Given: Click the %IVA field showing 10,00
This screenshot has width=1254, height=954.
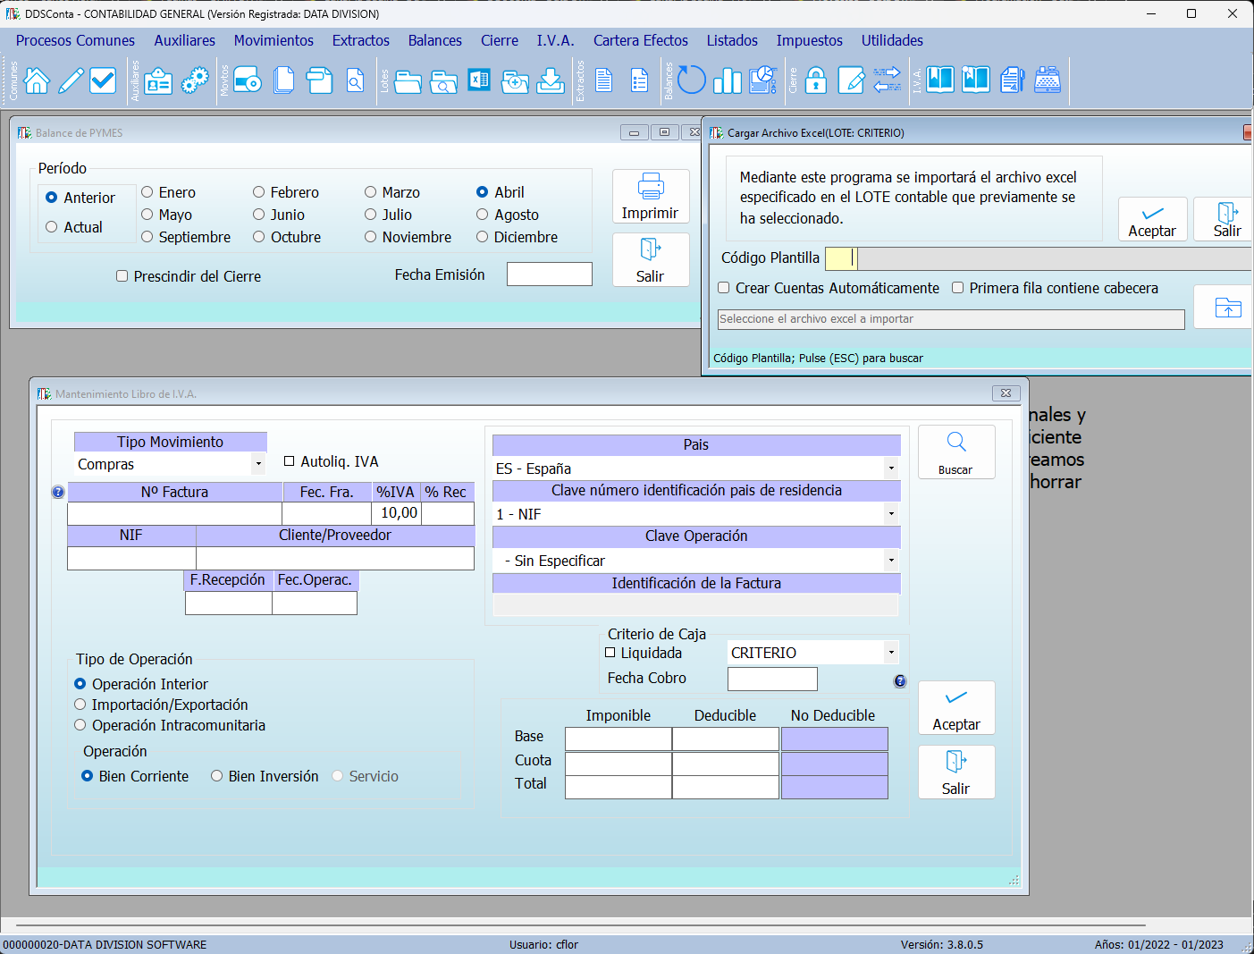Looking at the screenshot, I should pyautogui.click(x=396, y=513).
